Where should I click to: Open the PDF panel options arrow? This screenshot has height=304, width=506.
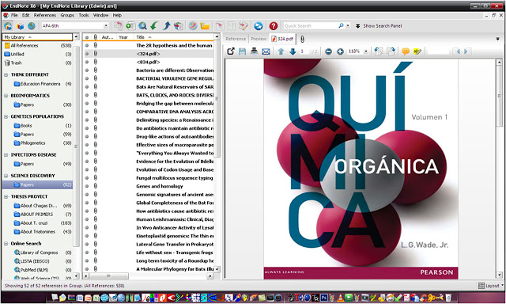tap(498, 39)
